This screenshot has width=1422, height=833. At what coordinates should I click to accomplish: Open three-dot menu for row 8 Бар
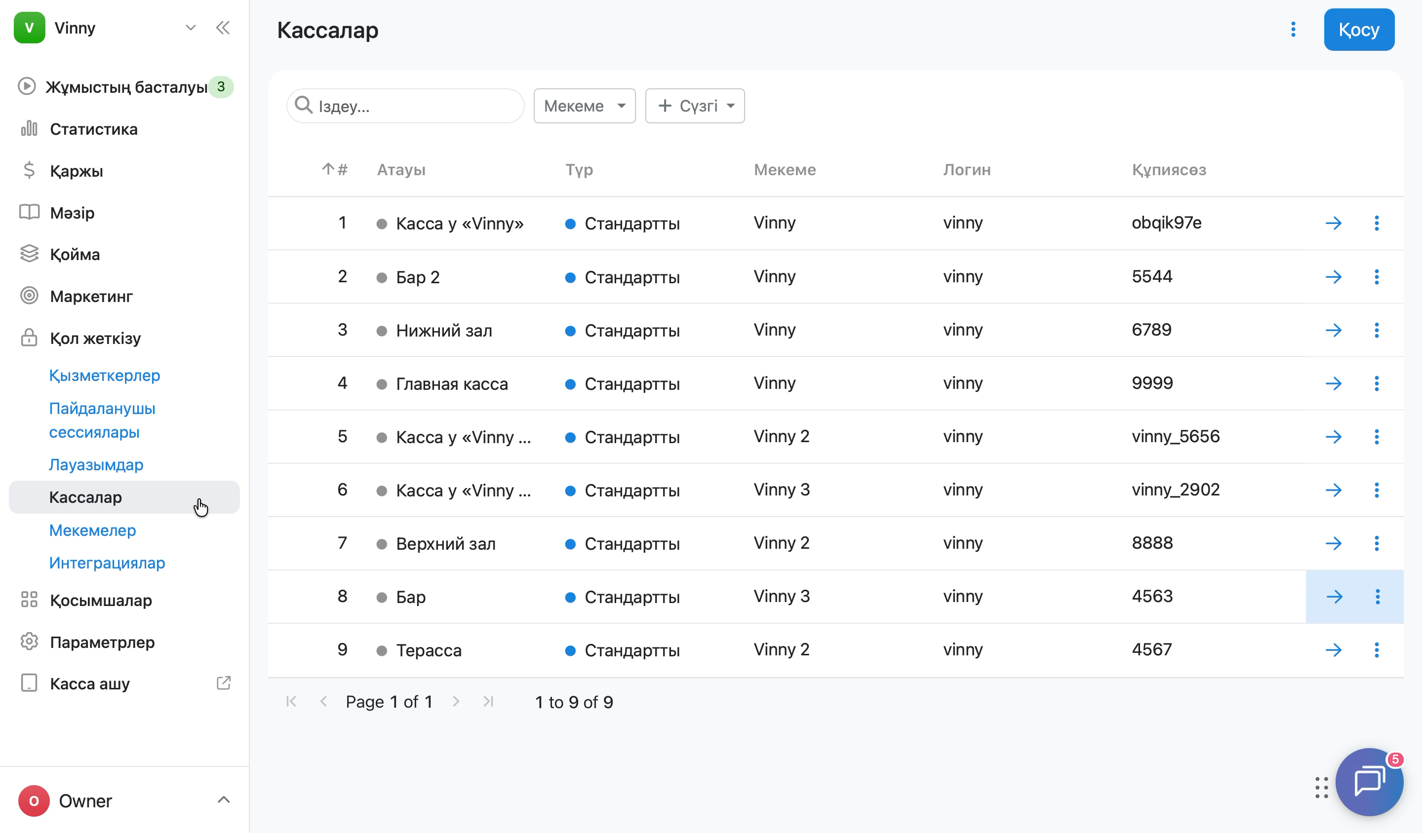1378,597
